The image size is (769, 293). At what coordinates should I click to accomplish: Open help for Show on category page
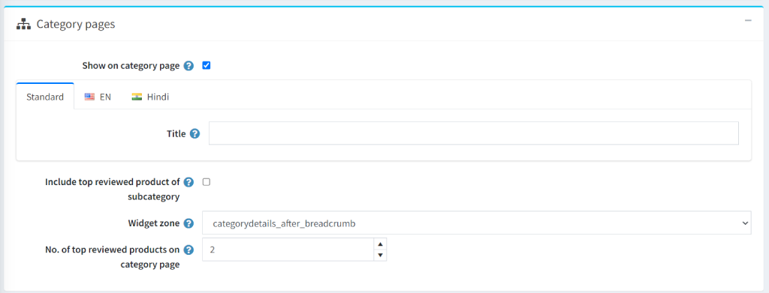[x=188, y=65]
